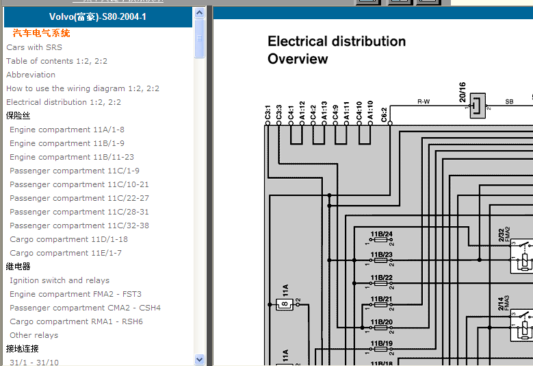
Task: Open Electrical distribution 1:2, 2:2
Action: tap(63, 102)
